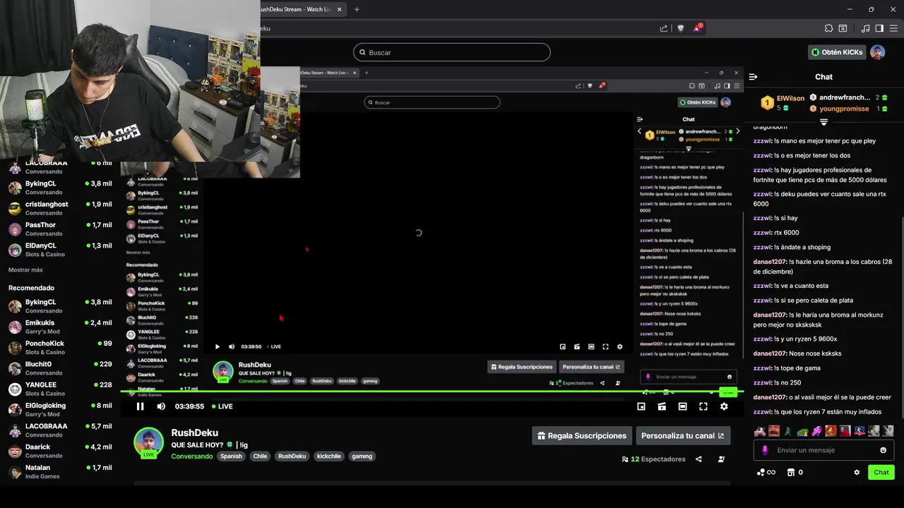Viewport: 904px width, 508px height.
Task: Close the RushDeku Stream tab
Action: 340,9
